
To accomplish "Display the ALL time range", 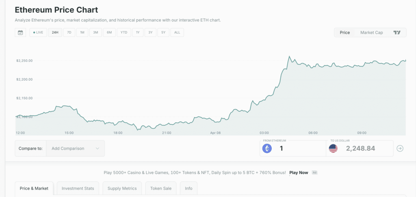I will tap(177, 32).
